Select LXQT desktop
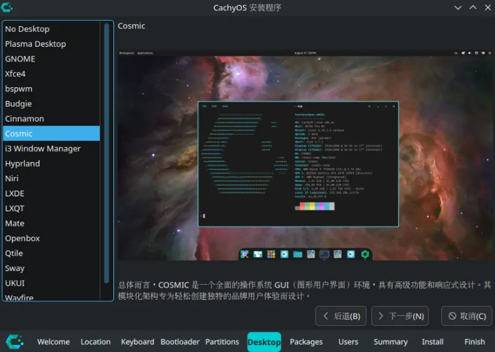The width and height of the screenshot is (495, 352). pyautogui.click(x=52, y=209)
